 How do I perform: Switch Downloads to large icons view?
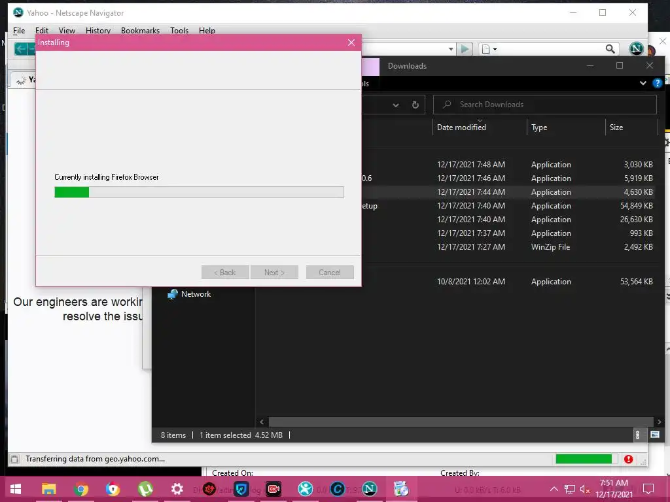point(654,435)
